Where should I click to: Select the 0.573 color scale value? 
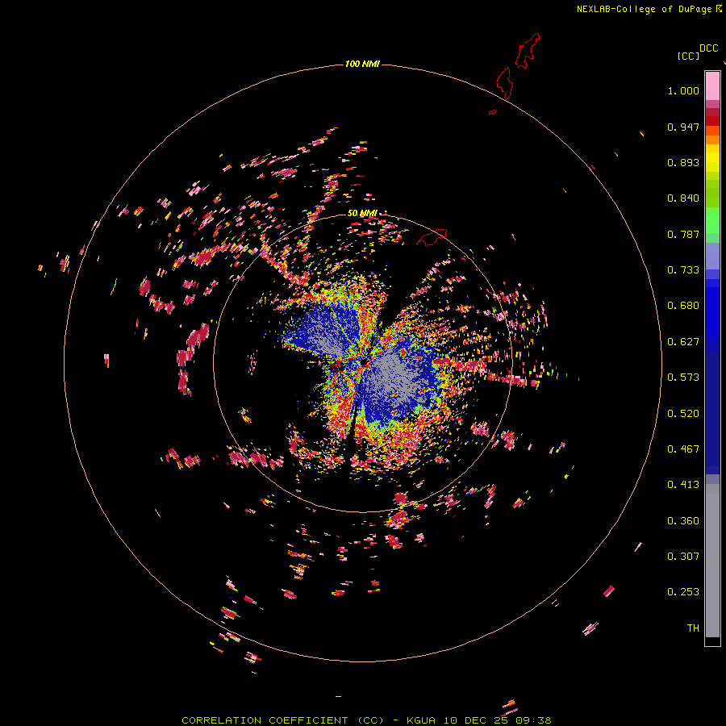click(683, 378)
